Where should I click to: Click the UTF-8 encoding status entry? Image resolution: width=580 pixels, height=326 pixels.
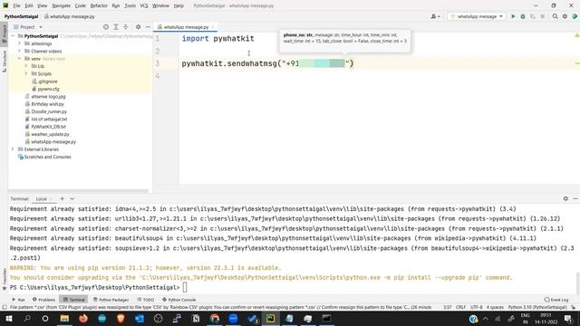(x=476, y=307)
